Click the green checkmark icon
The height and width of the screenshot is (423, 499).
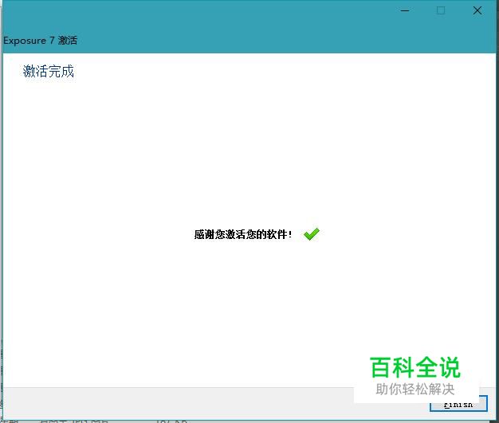coord(311,234)
